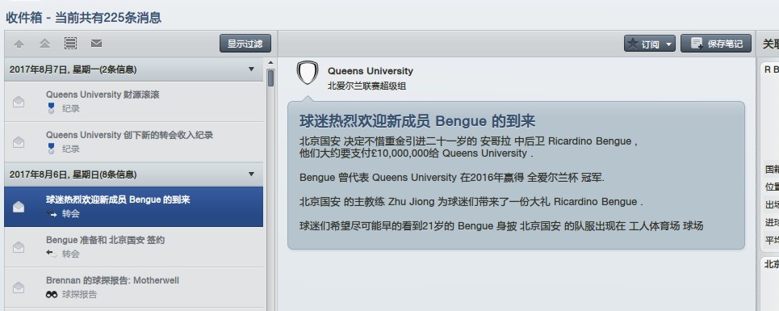Click the 显示过滤 filter button
779x311 pixels.
click(x=245, y=44)
